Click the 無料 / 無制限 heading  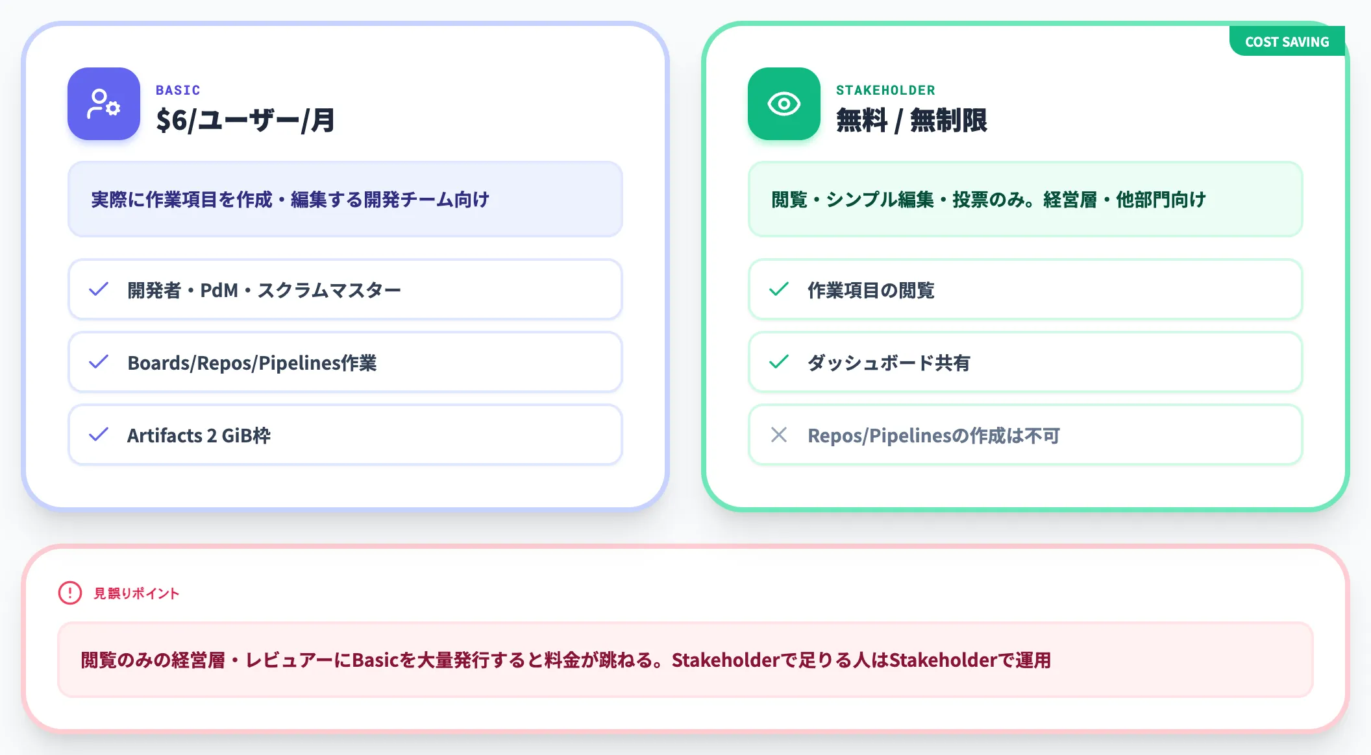point(911,121)
